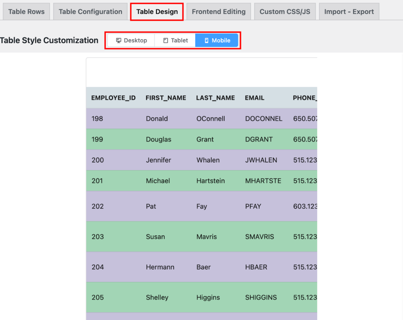Screen dimensions: 403x320
Task: Click the EMAIL column header
Action: tap(255, 98)
